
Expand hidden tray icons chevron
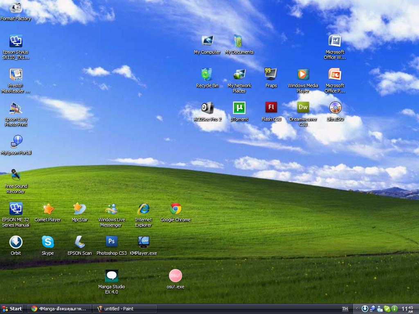coord(357,309)
